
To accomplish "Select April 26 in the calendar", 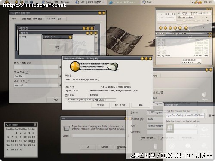I will point(33,145).
